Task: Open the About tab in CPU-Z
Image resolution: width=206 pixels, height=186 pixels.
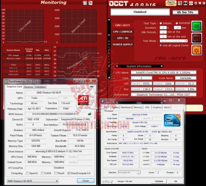Action: pos(167,107)
